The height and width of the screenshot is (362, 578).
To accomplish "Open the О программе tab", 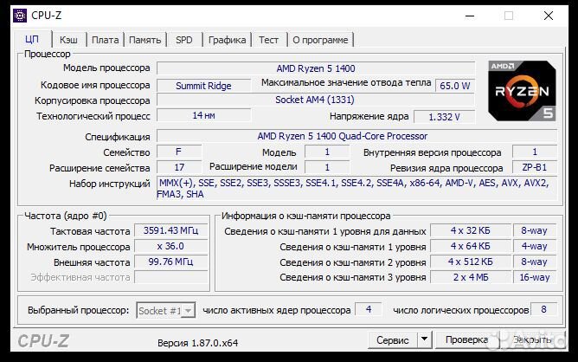I will click(x=320, y=40).
